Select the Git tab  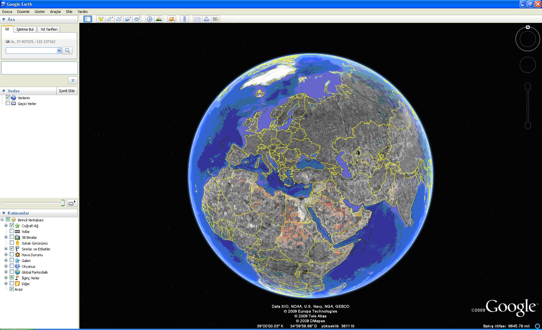click(7, 29)
